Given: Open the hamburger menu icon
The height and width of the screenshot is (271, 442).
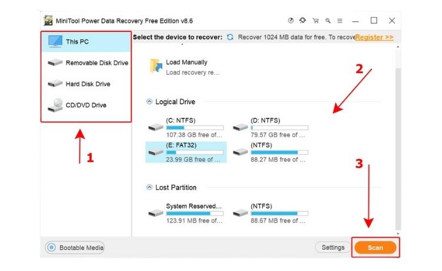Looking at the screenshot, I should coord(340,21).
